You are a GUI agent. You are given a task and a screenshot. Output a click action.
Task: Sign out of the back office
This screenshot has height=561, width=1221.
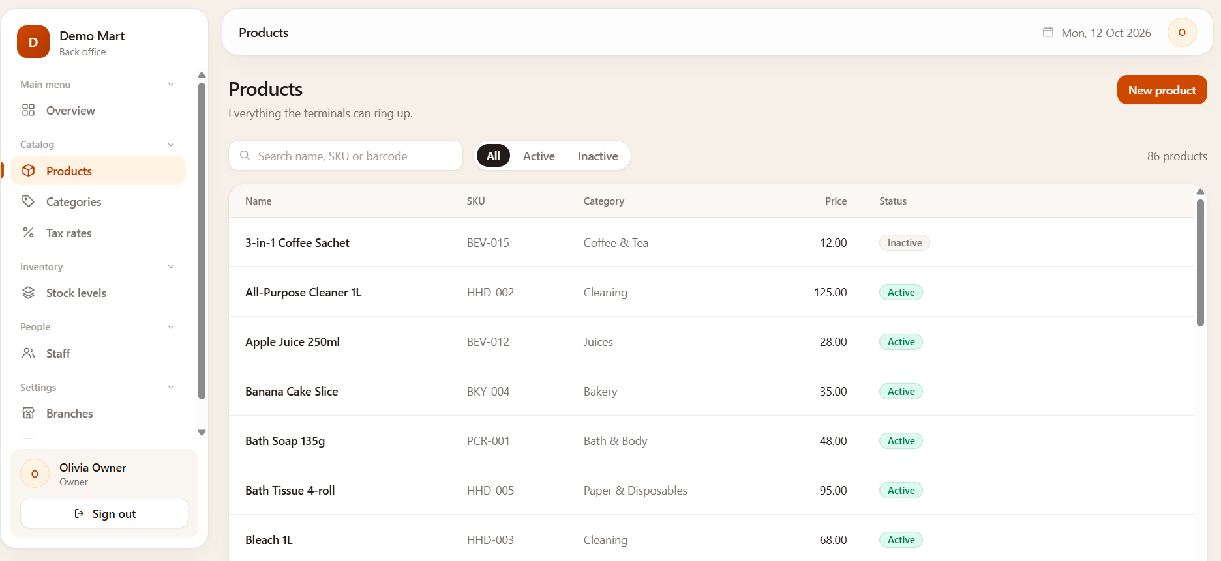pos(104,513)
